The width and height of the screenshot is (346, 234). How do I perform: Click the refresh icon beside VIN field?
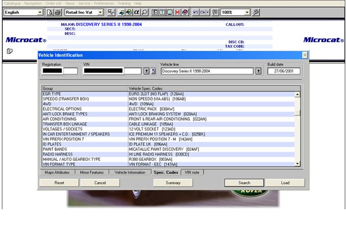coord(153,71)
